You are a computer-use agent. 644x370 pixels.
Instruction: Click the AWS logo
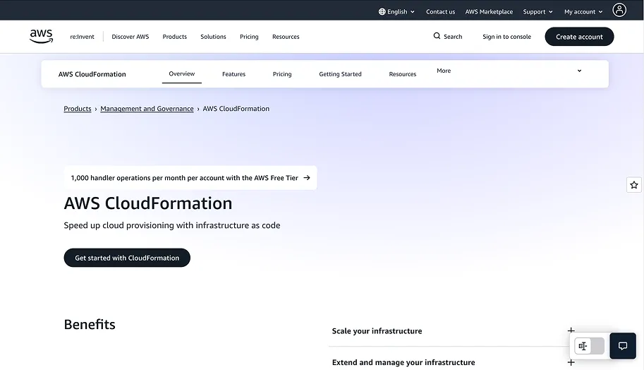click(x=41, y=36)
